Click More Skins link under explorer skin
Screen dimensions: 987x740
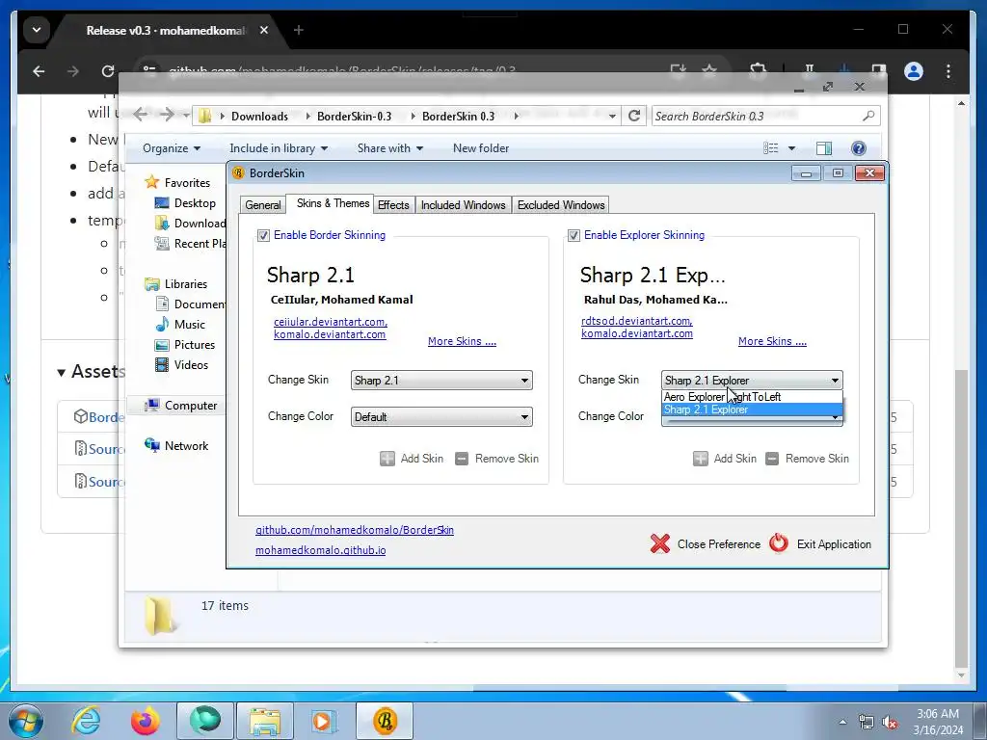772,341
